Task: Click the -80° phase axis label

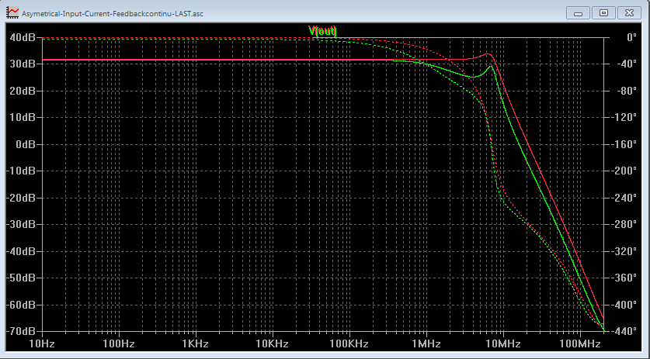Action: (626, 91)
